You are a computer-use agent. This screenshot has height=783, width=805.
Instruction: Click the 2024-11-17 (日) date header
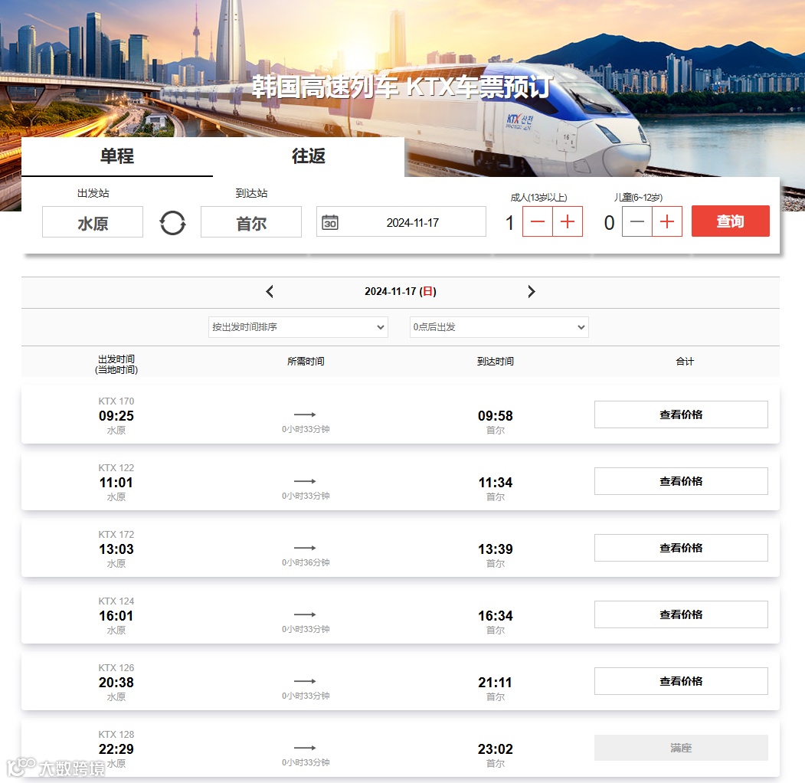[x=401, y=292]
